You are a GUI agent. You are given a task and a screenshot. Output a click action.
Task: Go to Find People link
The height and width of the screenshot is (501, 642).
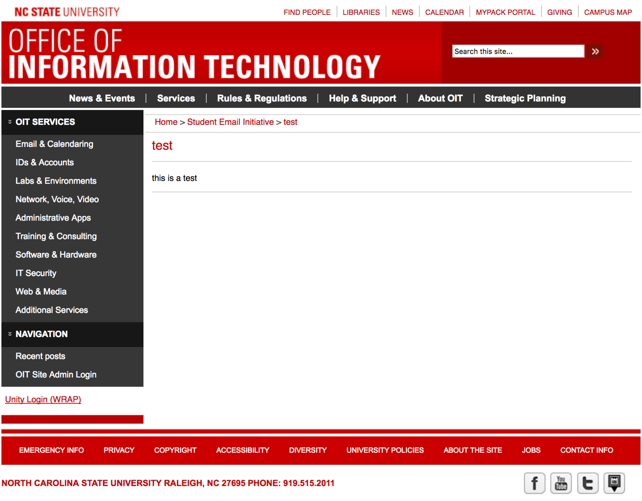tap(307, 12)
